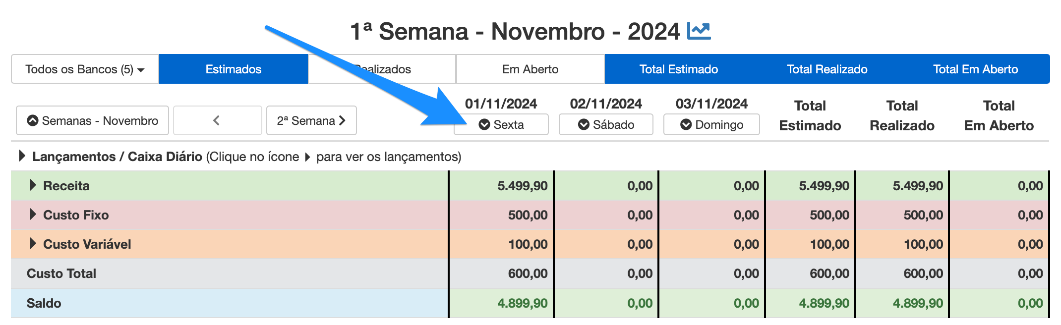The height and width of the screenshot is (325, 1061).
Task: Open the Domingo day dropdown
Action: click(x=711, y=124)
